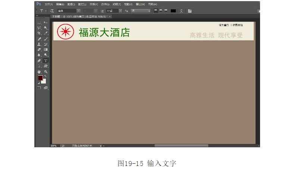The image size is (297, 173).
Task: Select the Zoom tool in toolbox
Action: pyautogui.click(x=46, y=71)
